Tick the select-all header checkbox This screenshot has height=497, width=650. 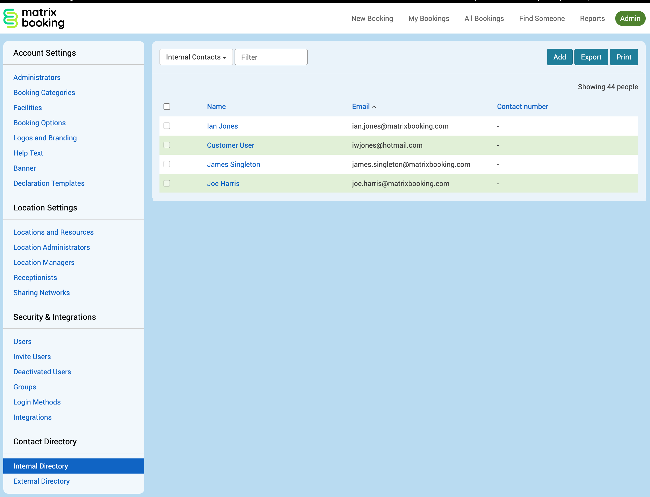(167, 107)
